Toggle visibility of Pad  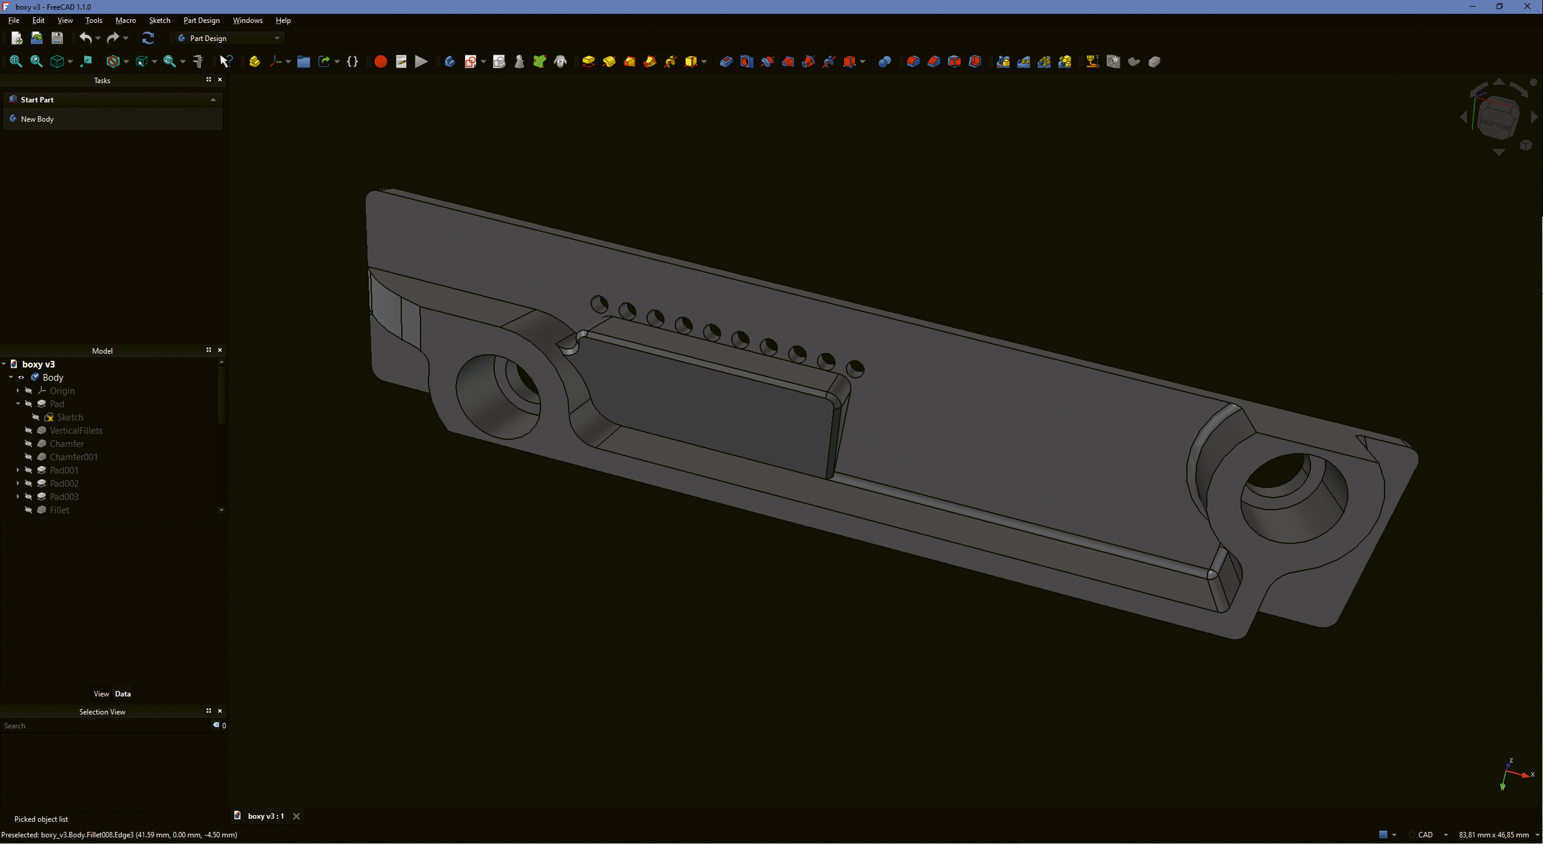28,404
